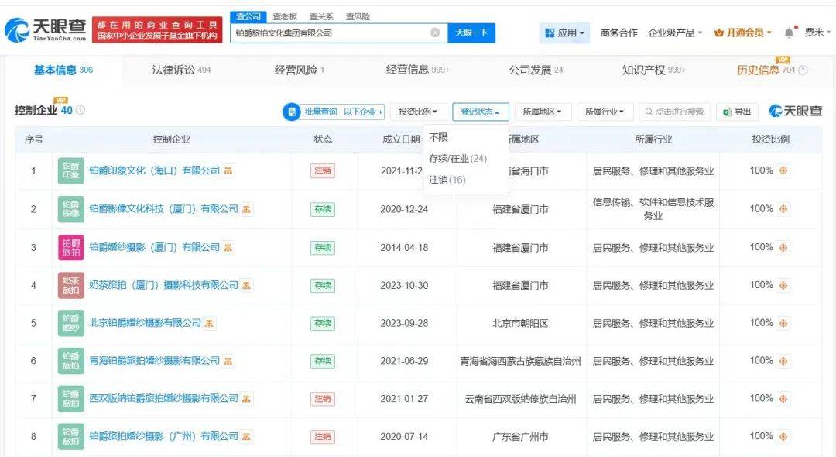Click the 100% ownership detail icon in row 3
836x457 pixels.
coord(783,247)
